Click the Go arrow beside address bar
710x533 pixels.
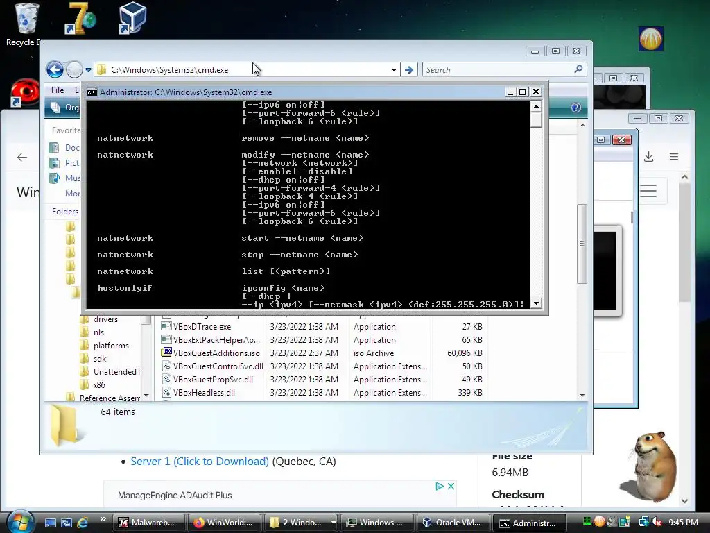(409, 70)
